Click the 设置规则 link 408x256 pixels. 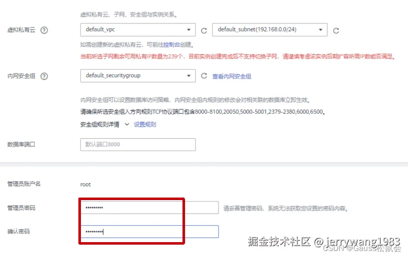pyautogui.click(x=145, y=124)
